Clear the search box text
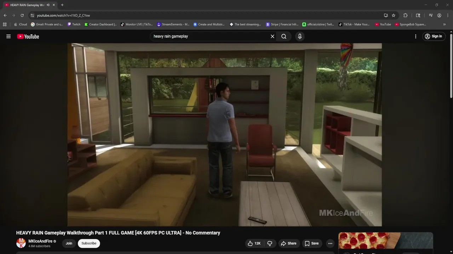The height and width of the screenshot is (254, 453). coord(273,36)
